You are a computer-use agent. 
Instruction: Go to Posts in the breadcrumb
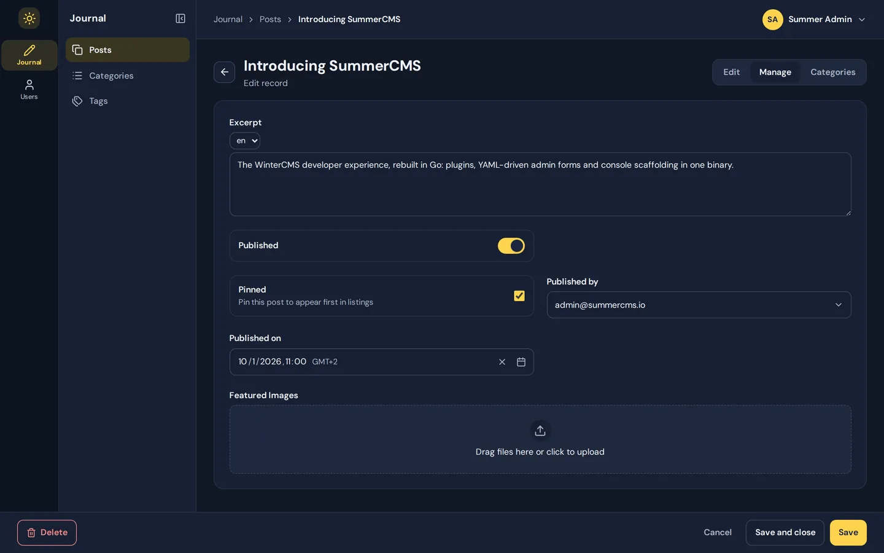tap(270, 19)
